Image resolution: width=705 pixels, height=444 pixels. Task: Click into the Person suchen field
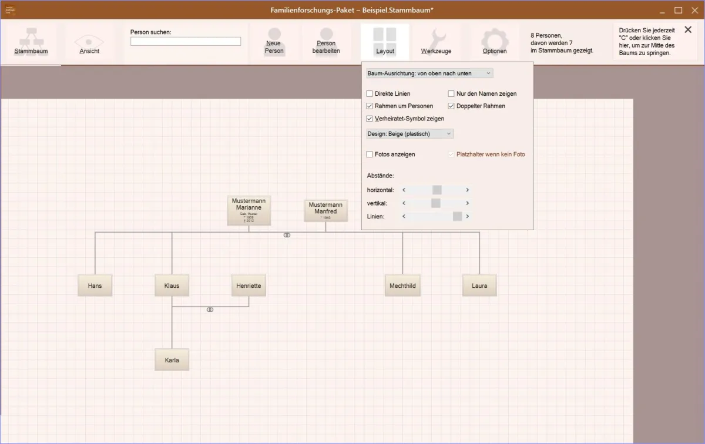coord(185,42)
